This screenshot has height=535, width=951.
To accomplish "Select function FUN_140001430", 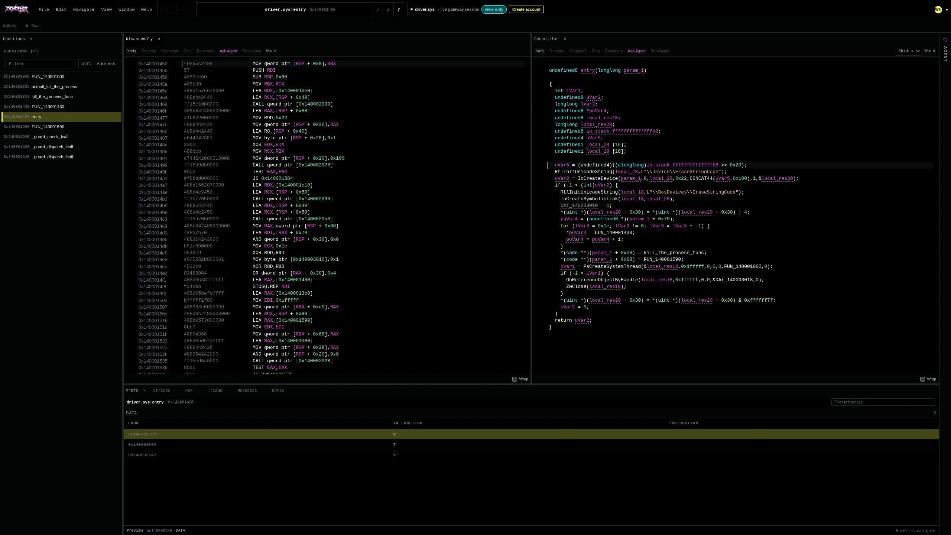I will [x=61, y=107].
